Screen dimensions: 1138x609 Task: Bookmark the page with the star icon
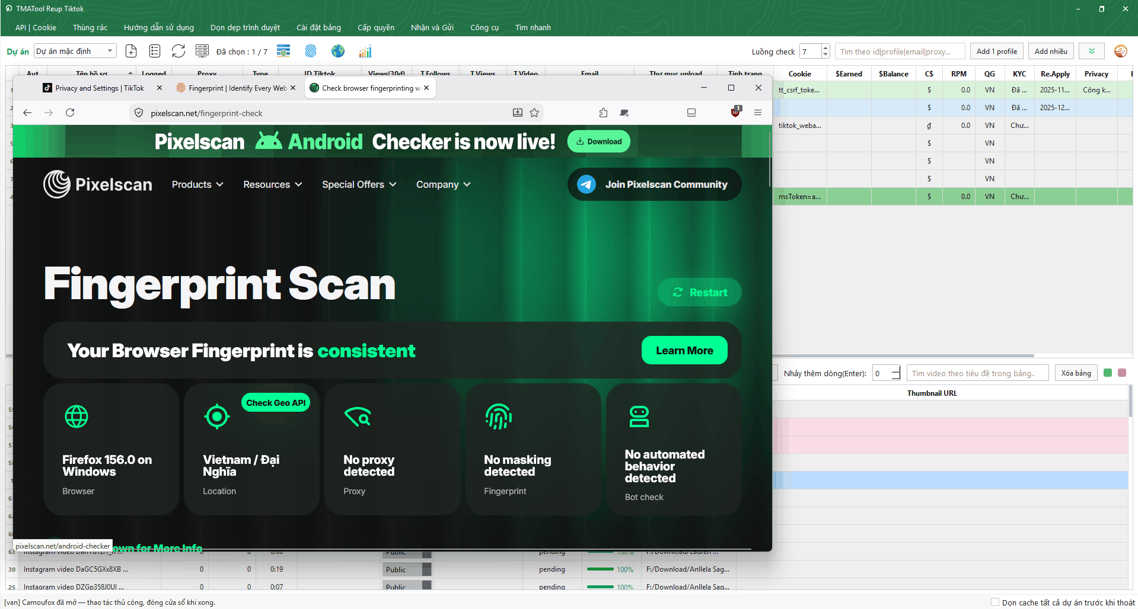tap(534, 113)
